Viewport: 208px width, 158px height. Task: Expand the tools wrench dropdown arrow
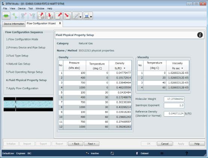click(x=80, y=17)
